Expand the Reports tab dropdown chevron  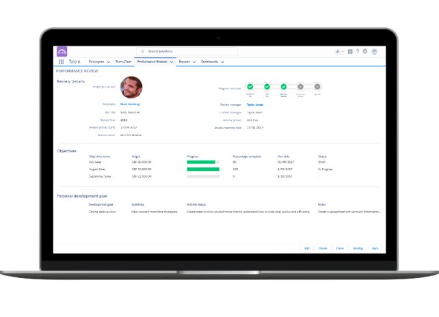[x=194, y=61]
